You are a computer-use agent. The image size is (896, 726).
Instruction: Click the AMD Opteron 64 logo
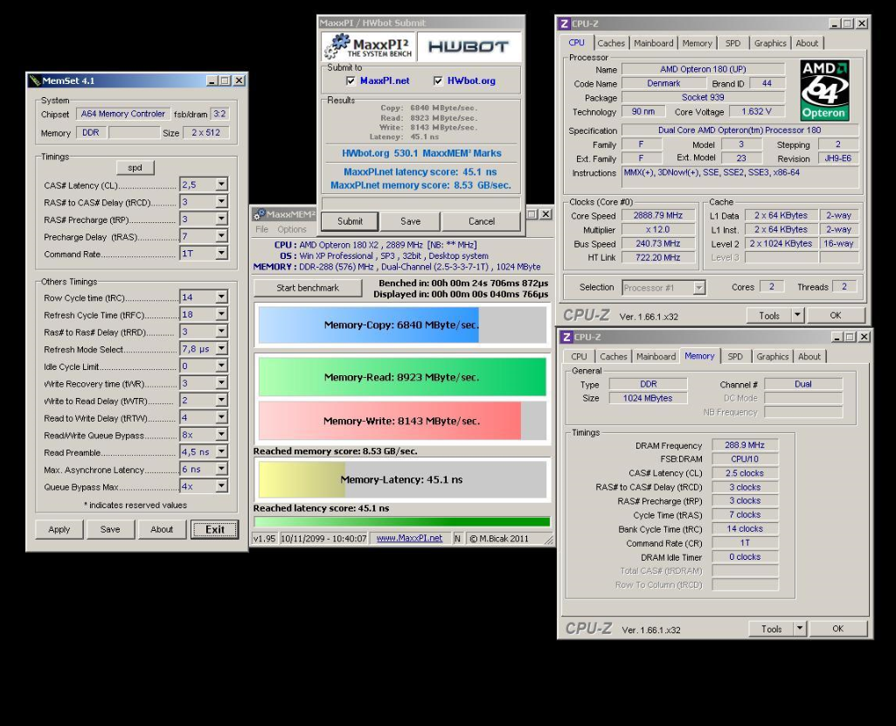pos(824,90)
